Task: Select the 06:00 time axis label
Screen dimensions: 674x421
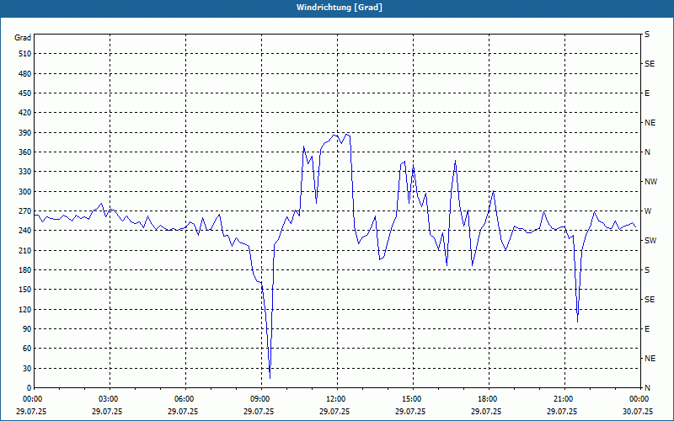Action: point(183,399)
